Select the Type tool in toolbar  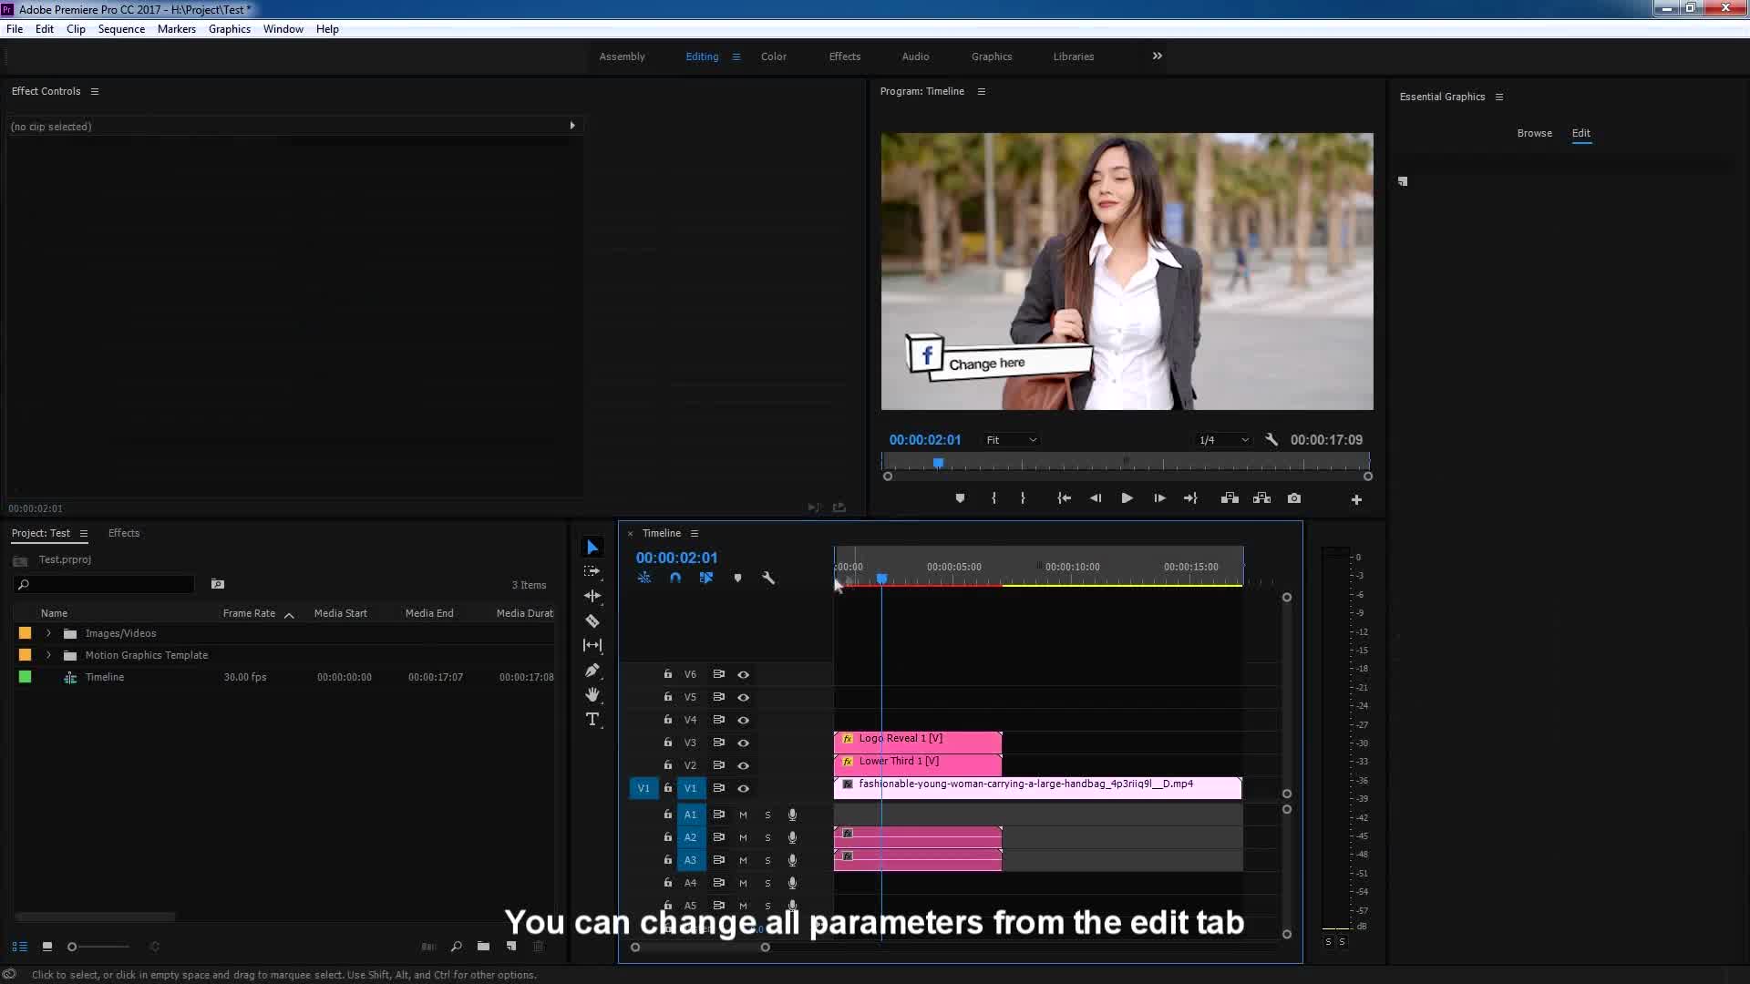(592, 719)
